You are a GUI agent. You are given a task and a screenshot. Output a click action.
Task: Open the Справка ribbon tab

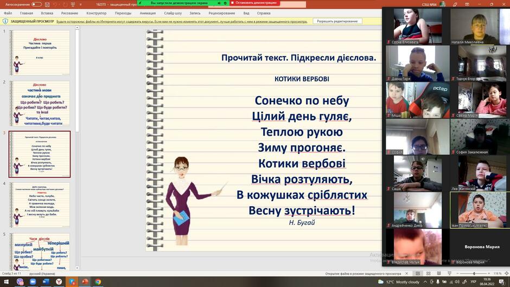click(x=264, y=14)
